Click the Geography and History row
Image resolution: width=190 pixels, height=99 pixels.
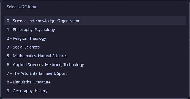tap(95, 91)
